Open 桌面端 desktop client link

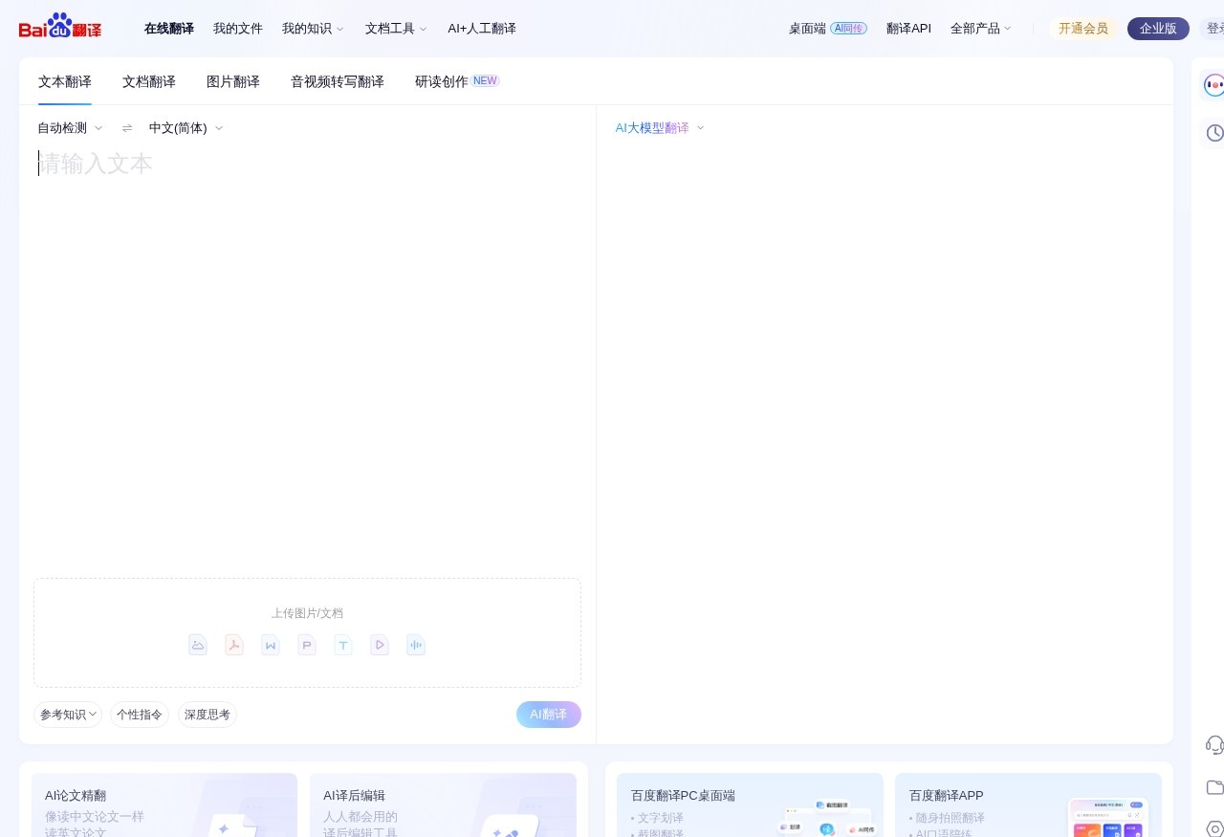[828, 29]
